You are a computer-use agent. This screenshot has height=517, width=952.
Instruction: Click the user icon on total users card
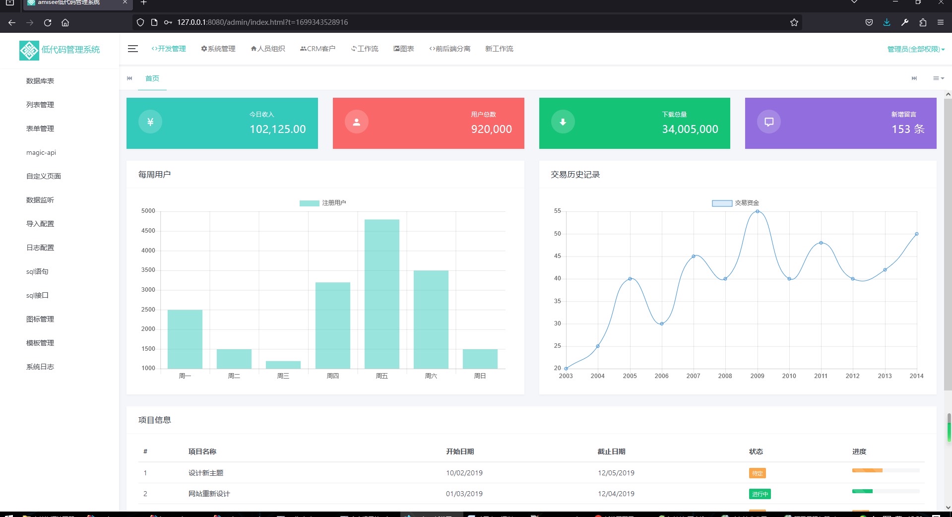click(x=356, y=122)
